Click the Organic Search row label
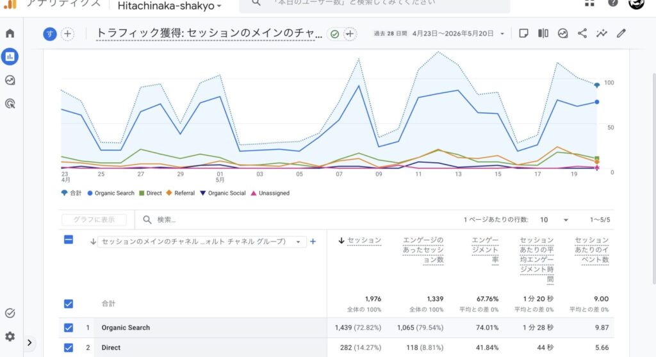Image resolution: width=656 pixels, height=357 pixels. coord(126,328)
